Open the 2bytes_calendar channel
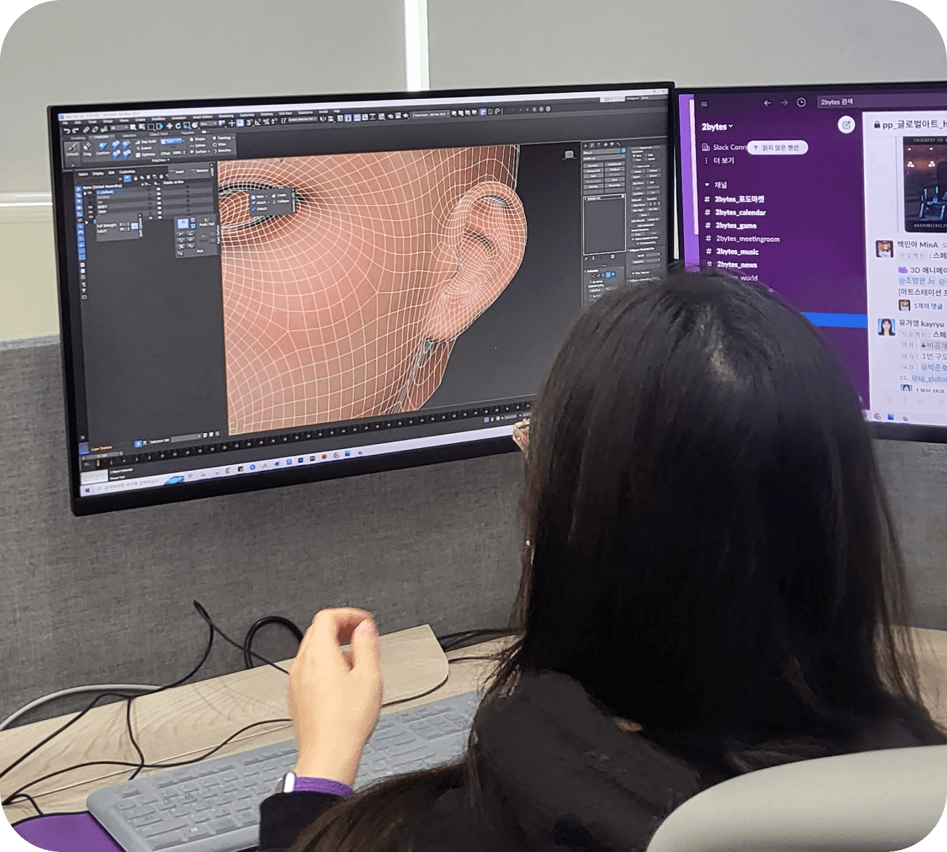Image resolution: width=947 pixels, height=852 pixels. click(x=740, y=212)
